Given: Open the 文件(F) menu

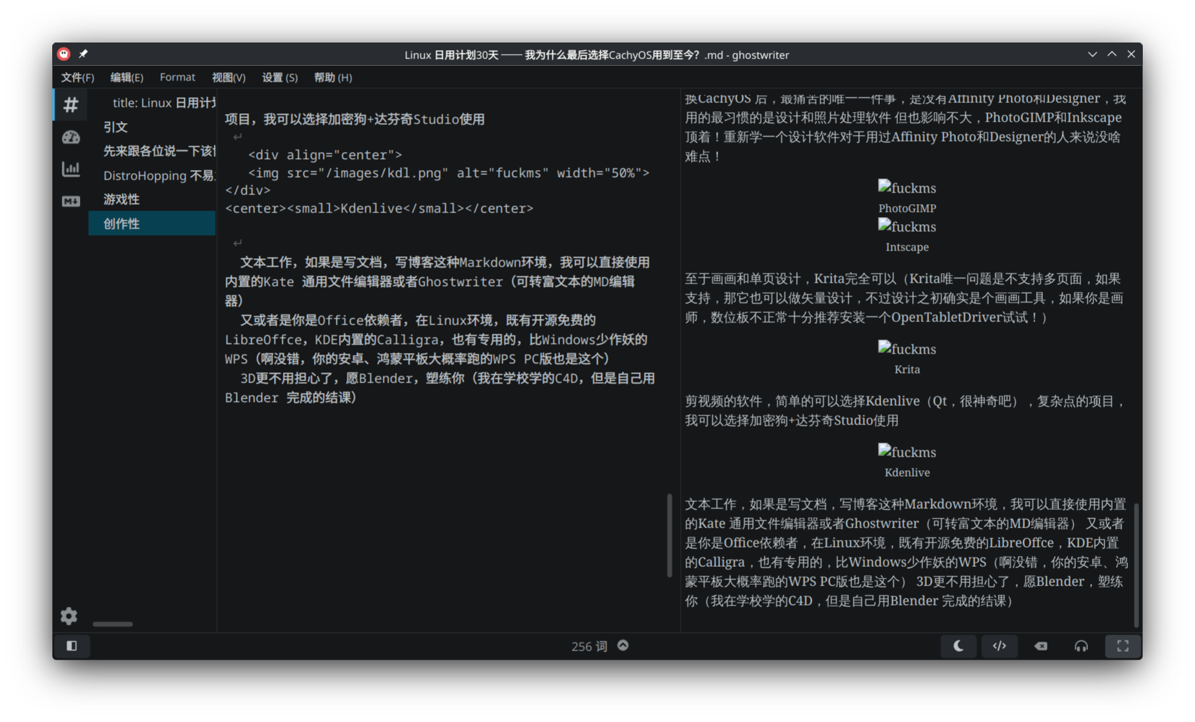Looking at the screenshot, I should [x=77, y=77].
